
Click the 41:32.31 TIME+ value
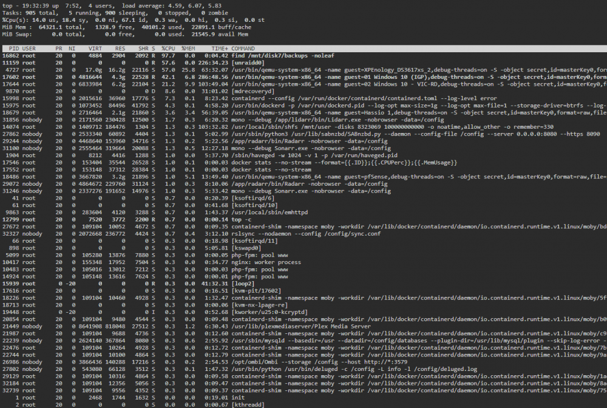click(215, 284)
